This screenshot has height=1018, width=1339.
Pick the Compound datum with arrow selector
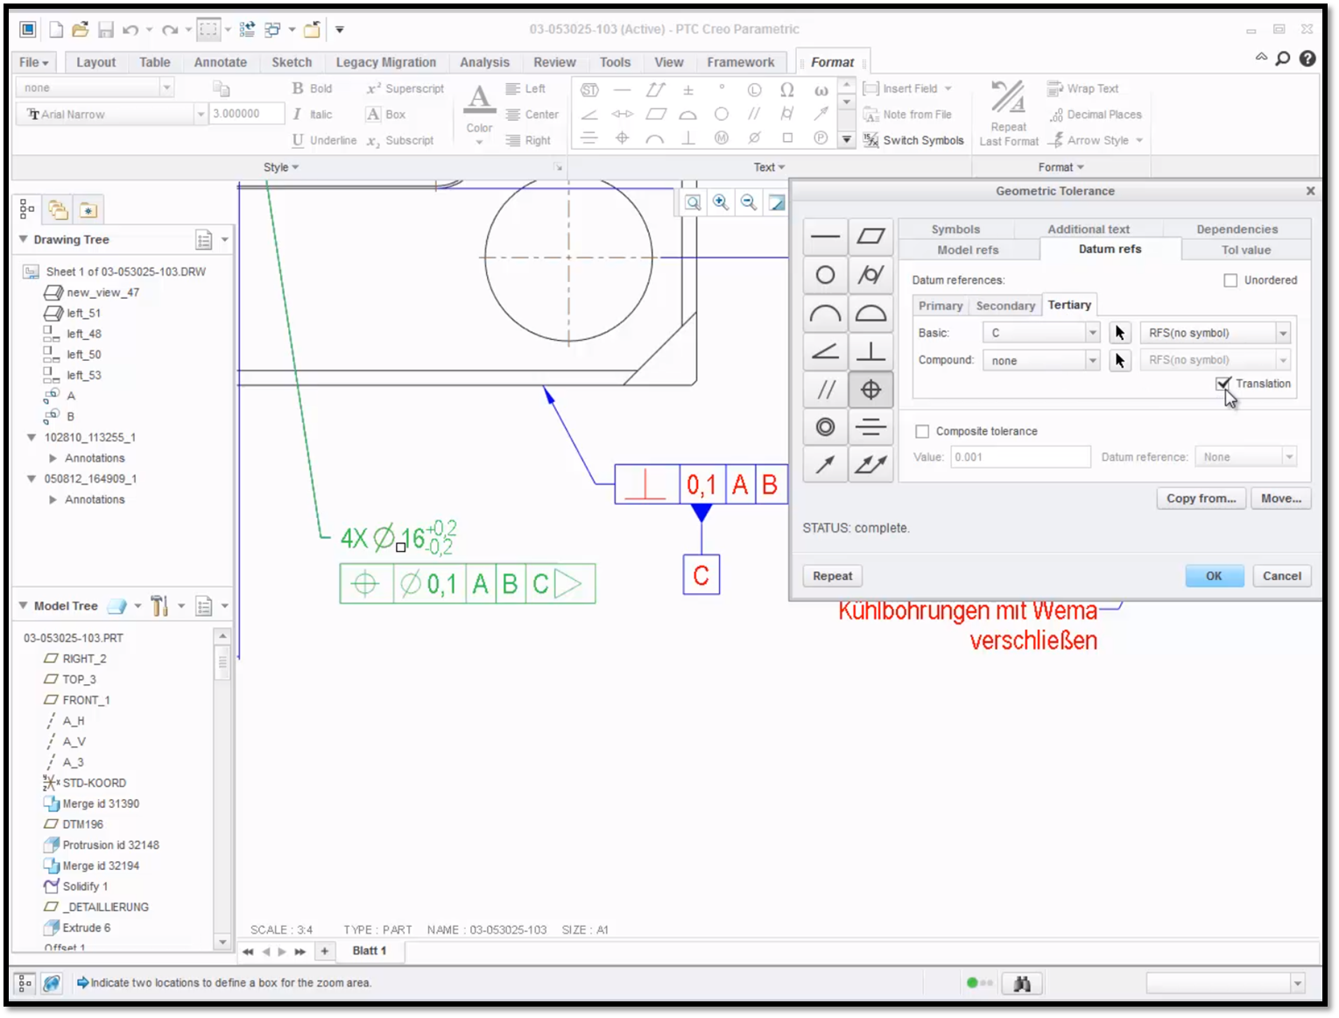click(x=1120, y=360)
